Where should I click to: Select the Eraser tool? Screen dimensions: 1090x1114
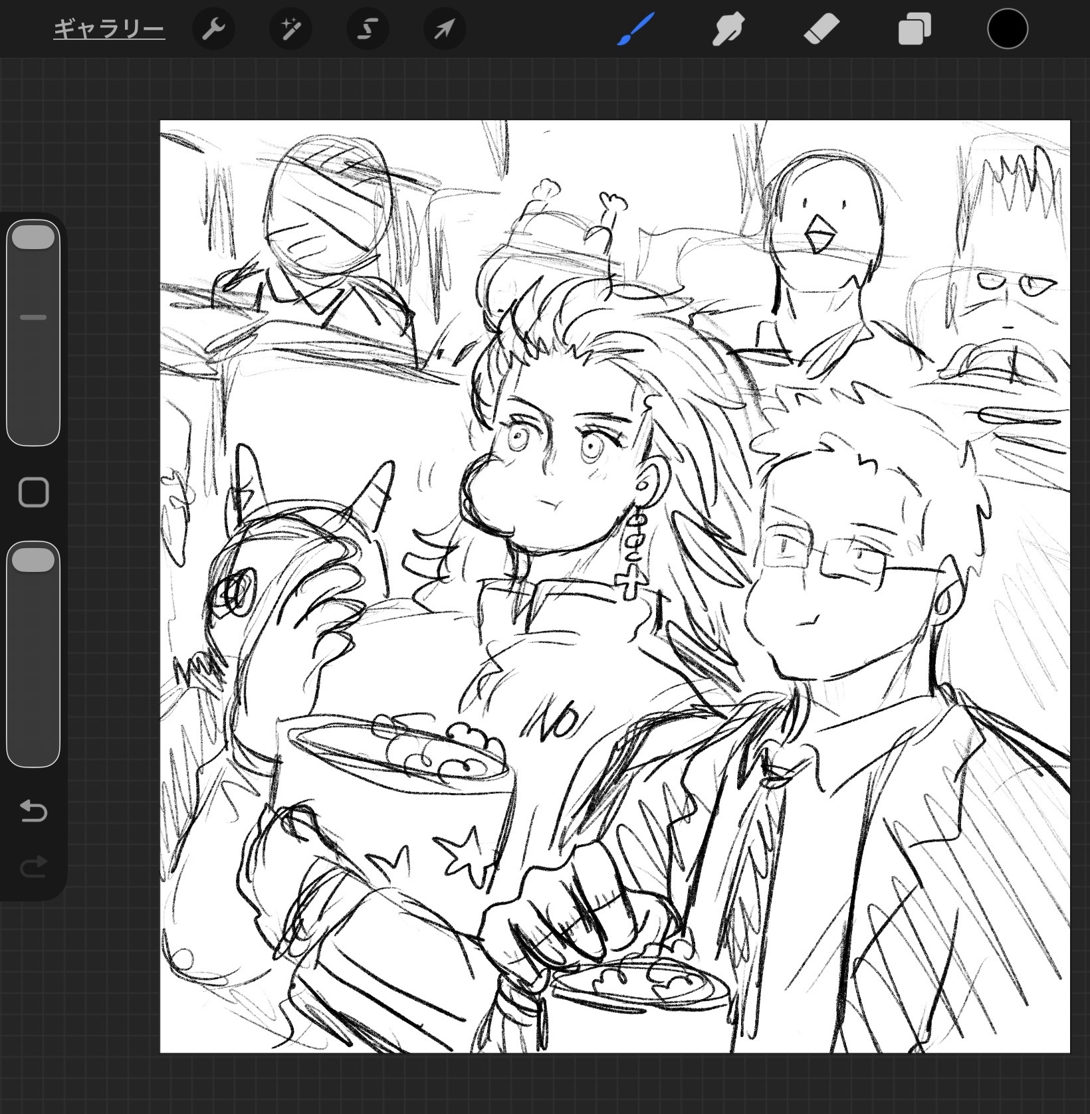click(x=821, y=30)
